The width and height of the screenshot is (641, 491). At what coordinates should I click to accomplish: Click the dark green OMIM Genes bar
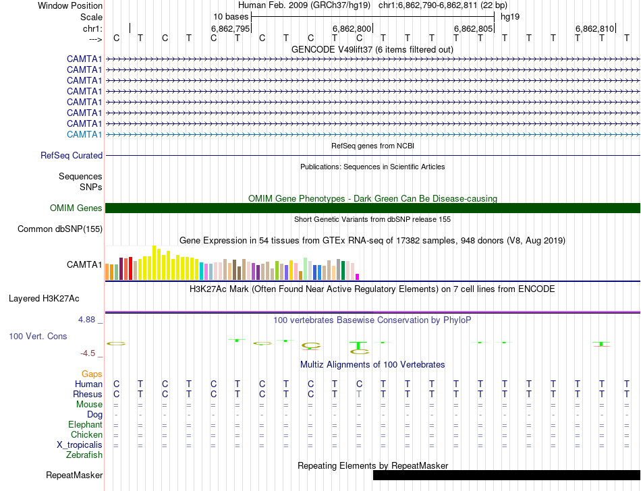(372, 208)
